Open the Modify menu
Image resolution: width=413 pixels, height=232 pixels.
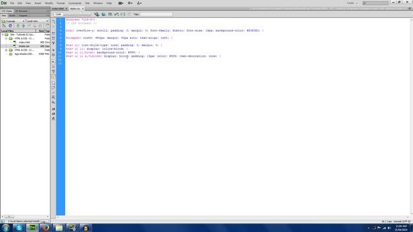49,3
